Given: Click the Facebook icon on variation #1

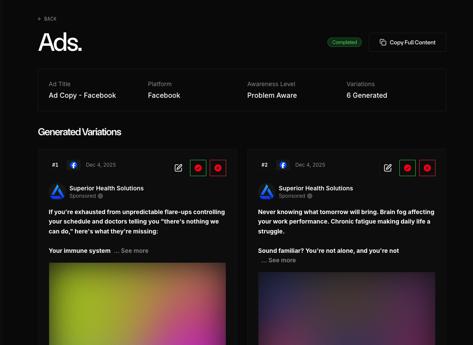Looking at the screenshot, I should (x=74, y=165).
